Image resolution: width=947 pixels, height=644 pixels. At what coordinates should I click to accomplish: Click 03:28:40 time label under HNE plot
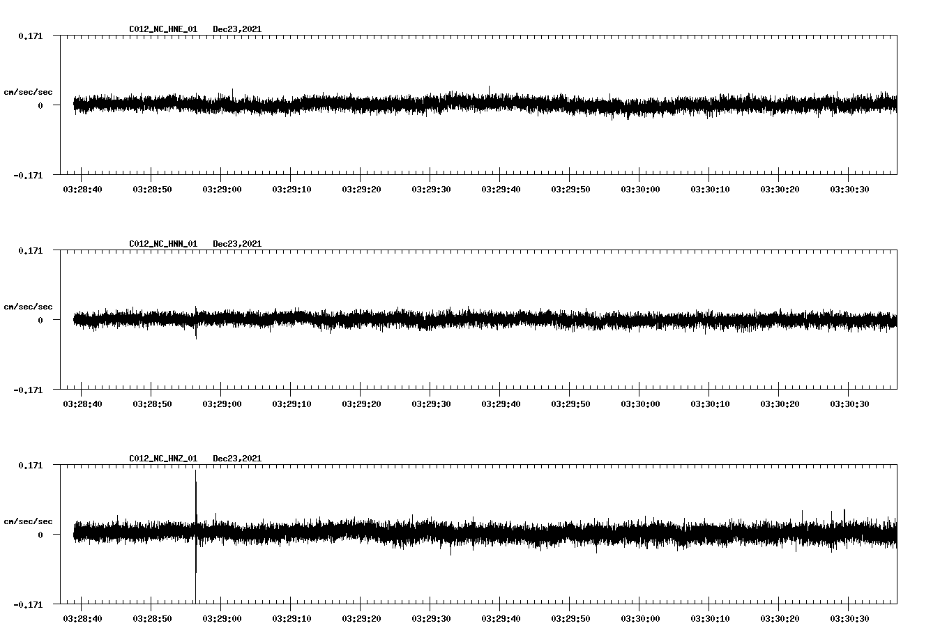click(82, 189)
